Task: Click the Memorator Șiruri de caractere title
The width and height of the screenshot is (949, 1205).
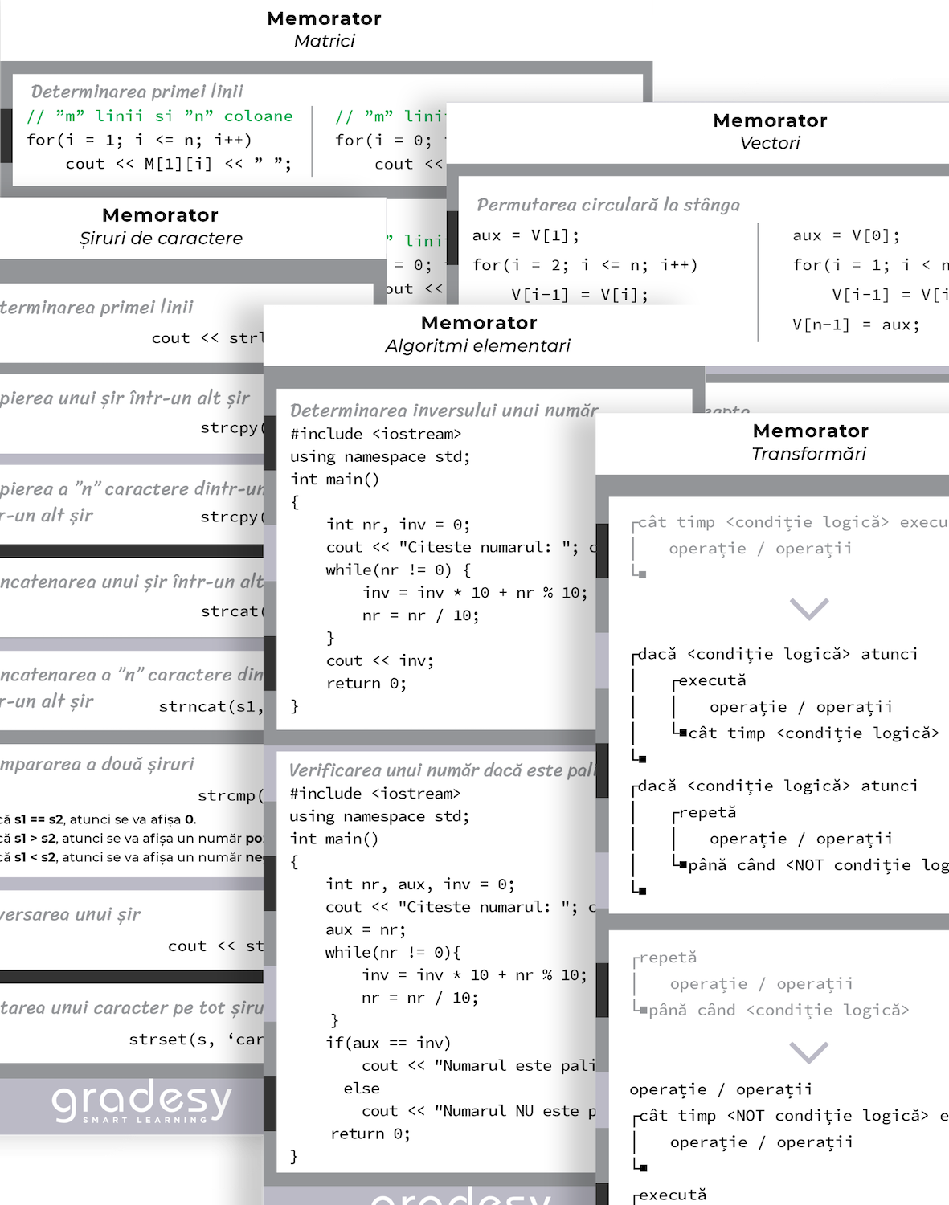Action: point(161,226)
